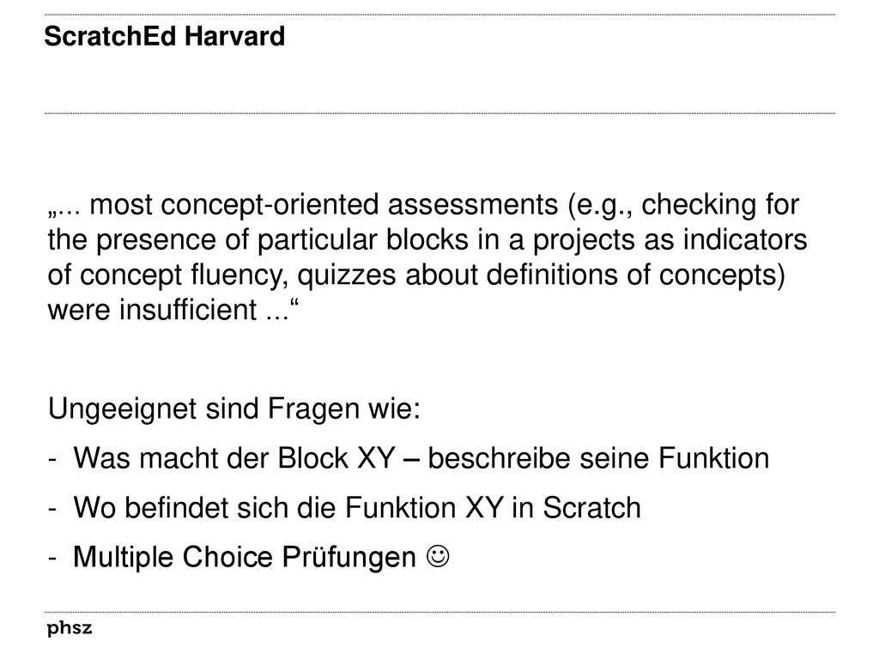This screenshot has width=879, height=659.
Task: Click the words 'were insufficient' in quote
Action: (153, 310)
